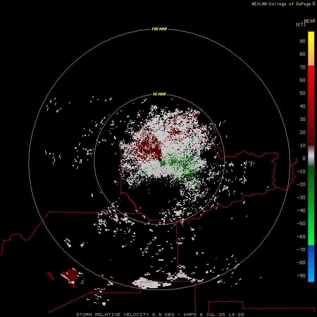Click the -30 value on the velocity scale

301,198
